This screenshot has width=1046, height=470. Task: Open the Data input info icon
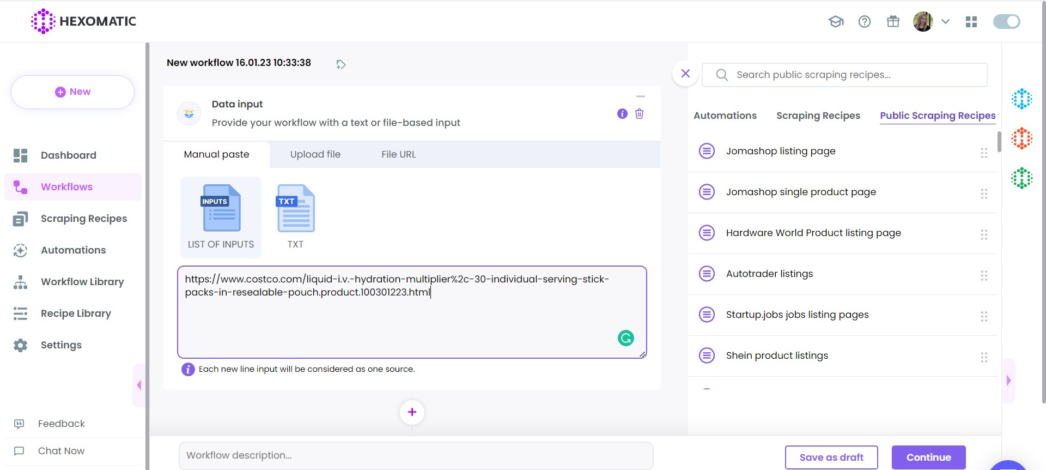point(622,114)
